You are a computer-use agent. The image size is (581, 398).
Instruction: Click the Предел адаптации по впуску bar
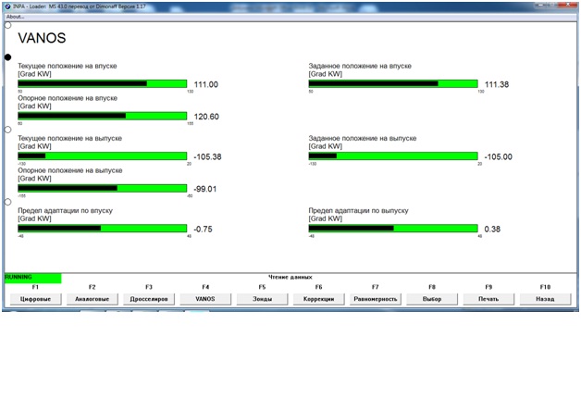tap(103, 229)
